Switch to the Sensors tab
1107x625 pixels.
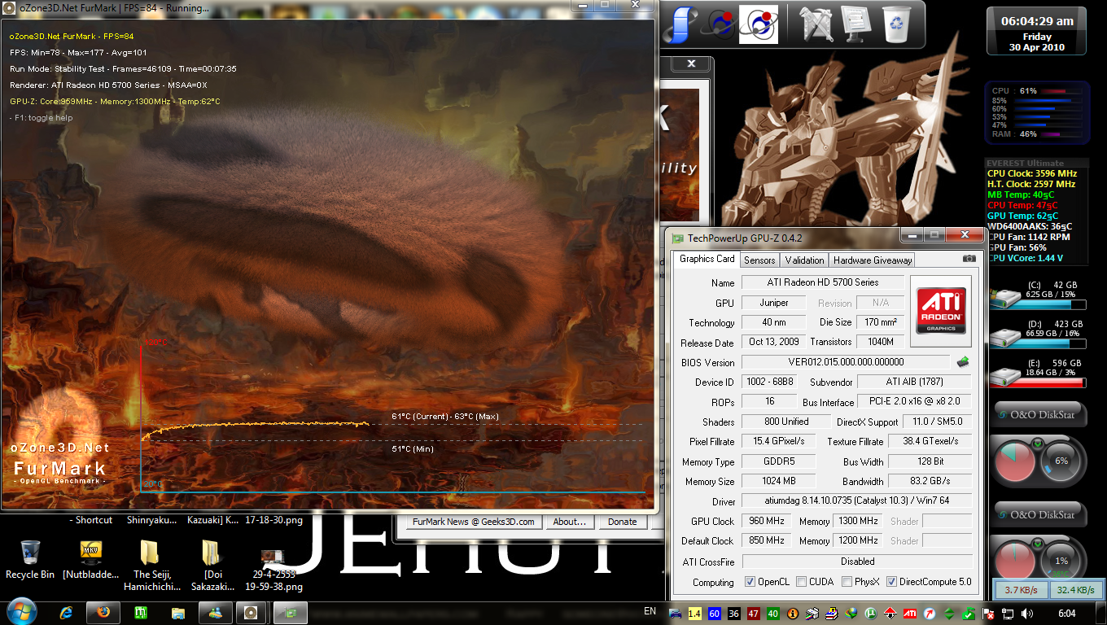[x=759, y=260]
